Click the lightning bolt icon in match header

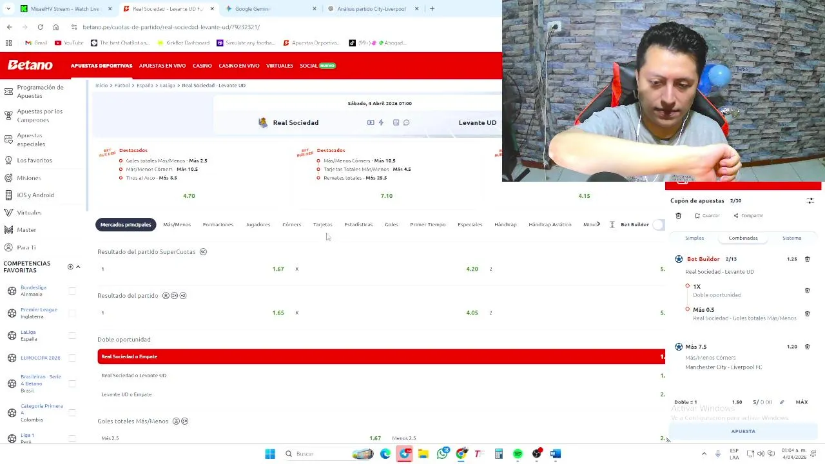381,122
